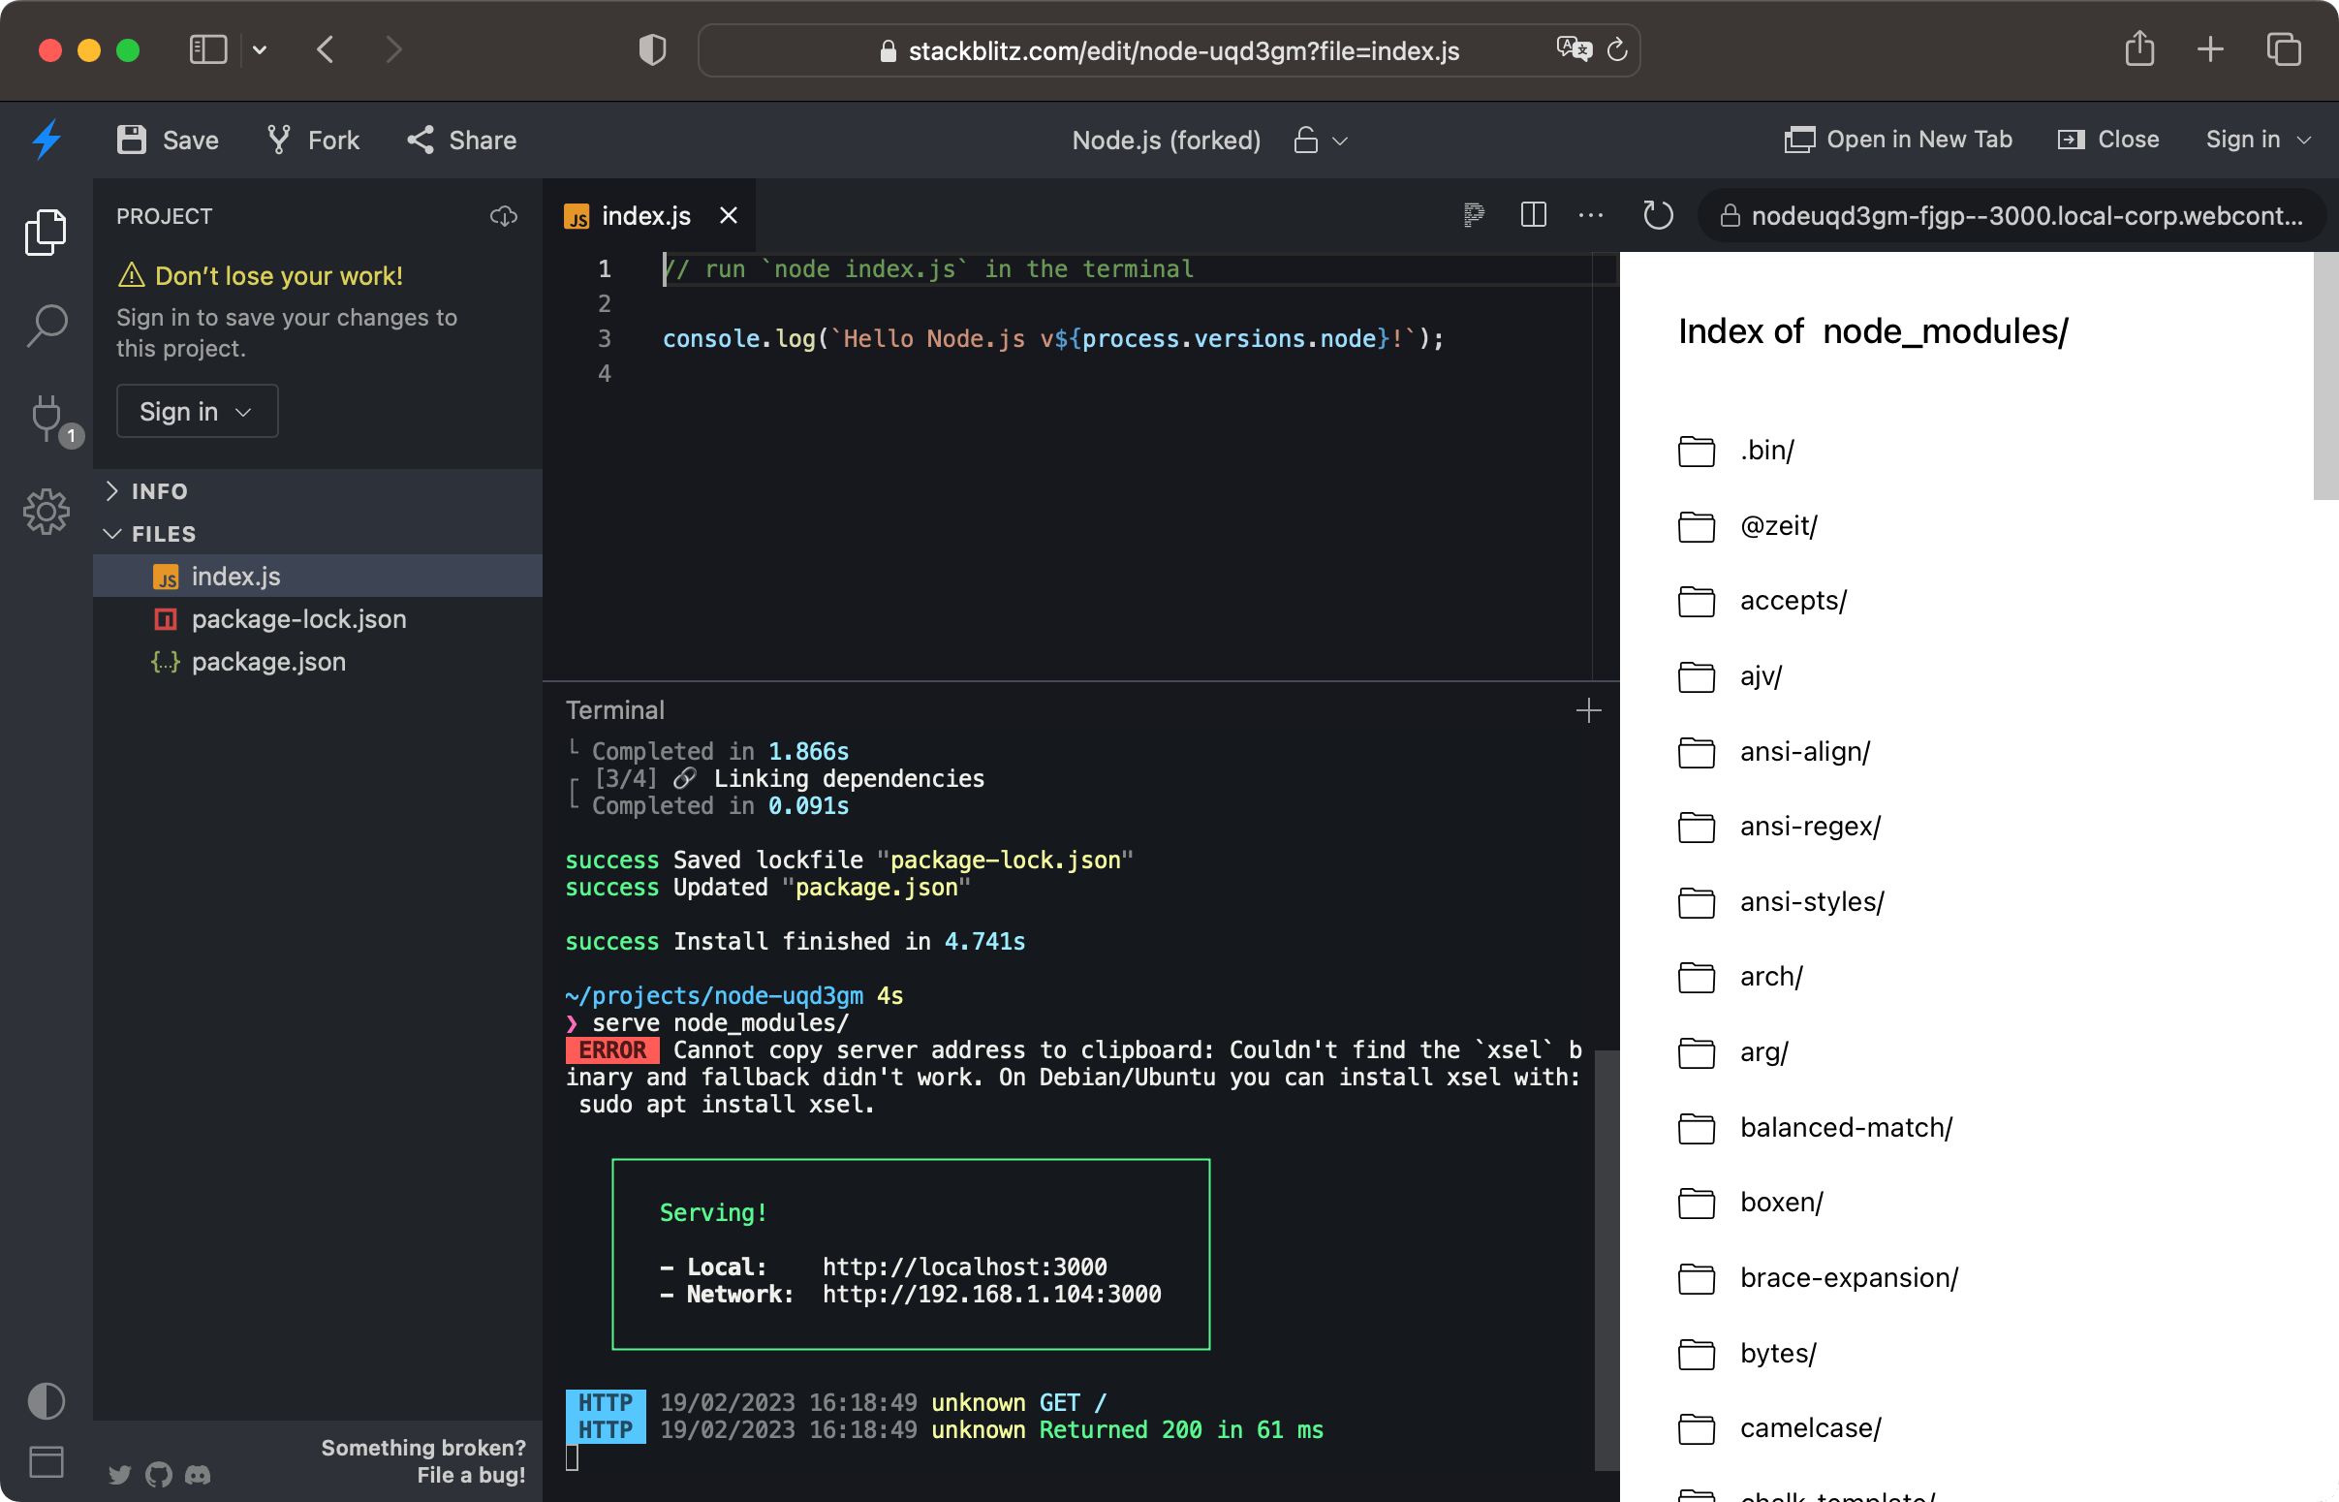Open the search panel in the sidebar

46,327
